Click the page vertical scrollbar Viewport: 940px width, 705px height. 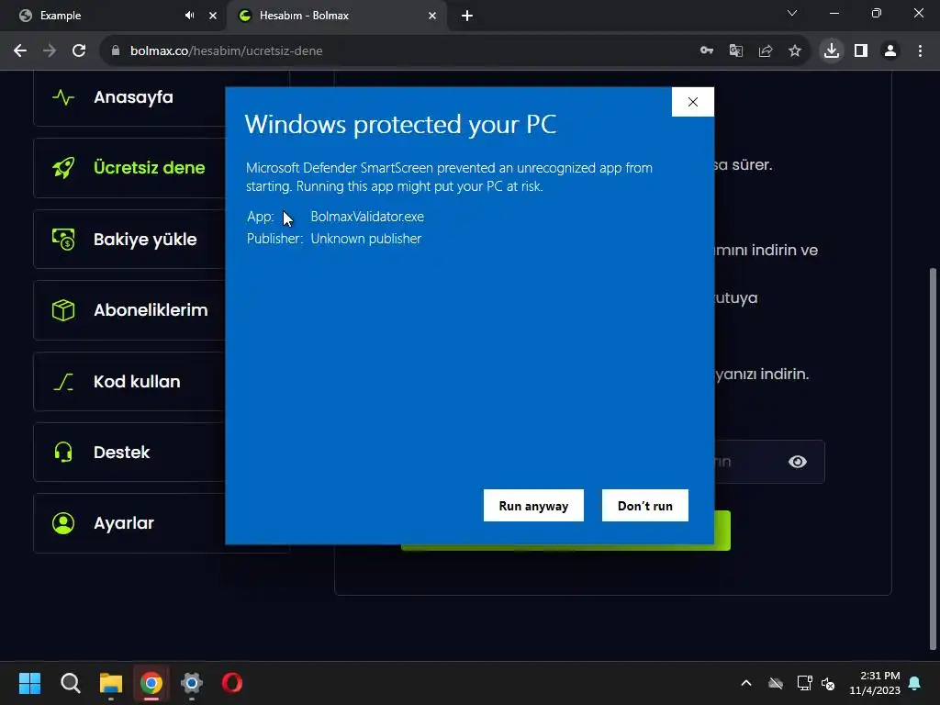pyautogui.click(x=933, y=458)
